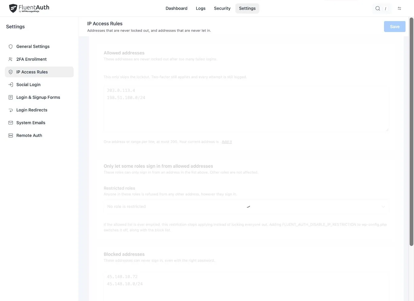
Task: Click the 'IP Access Rules' page heading
Action: pyautogui.click(x=105, y=24)
